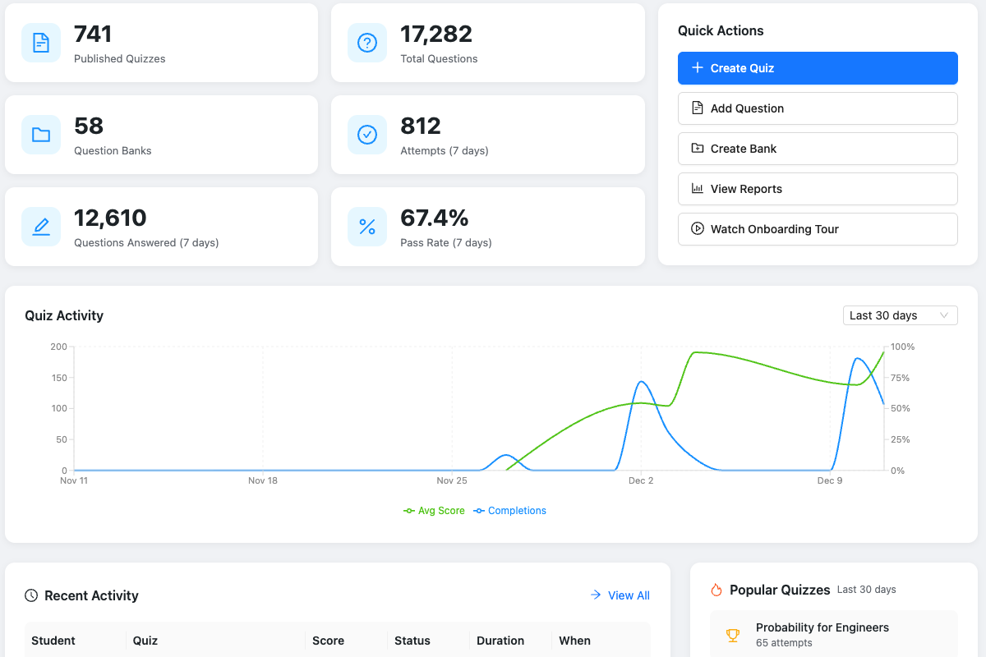986x657 pixels.
Task: Click the Questions Answered pencil icon
Action: 41,227
